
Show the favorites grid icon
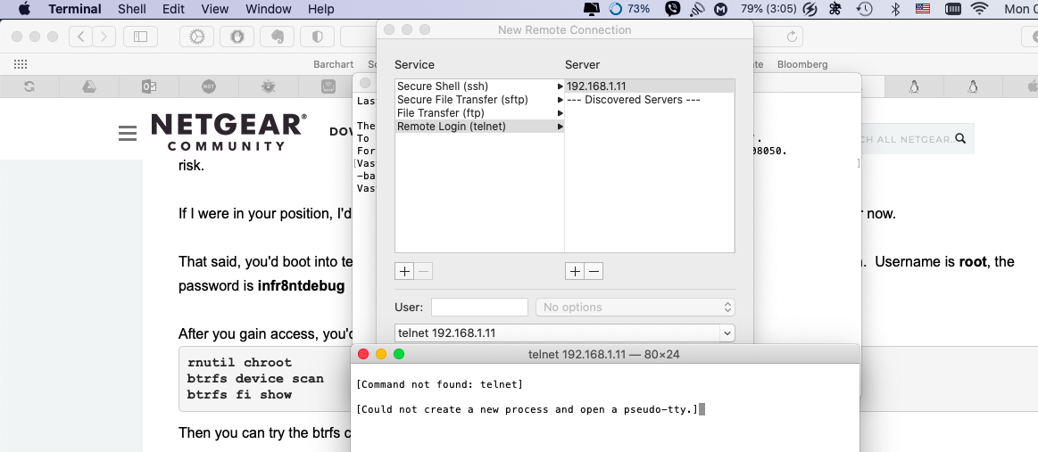(x=21, y=64)
